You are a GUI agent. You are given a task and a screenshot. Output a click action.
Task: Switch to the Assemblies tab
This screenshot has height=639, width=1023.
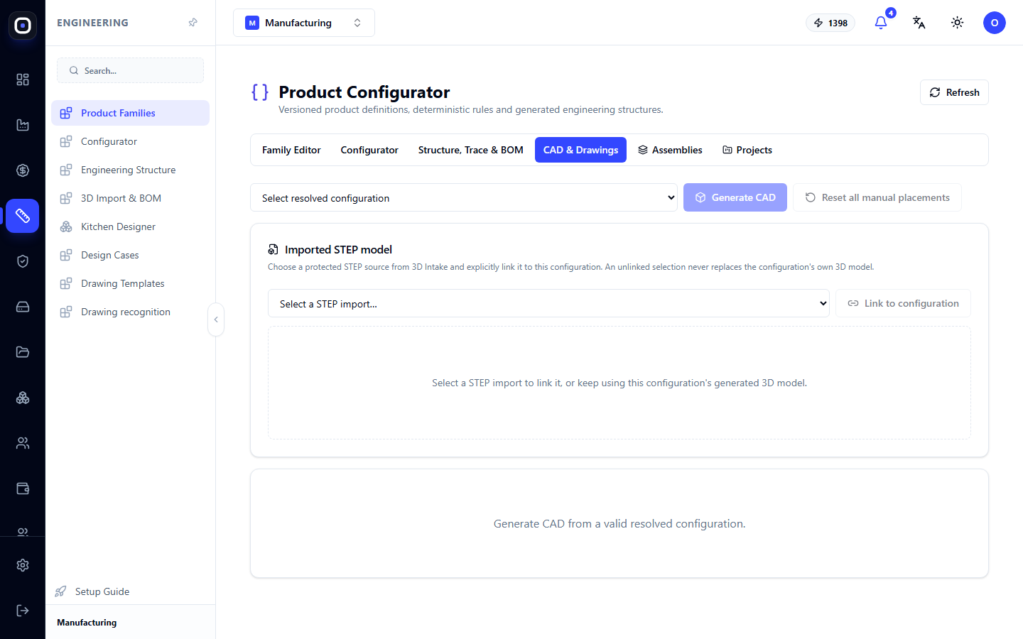tap(670, 150)
